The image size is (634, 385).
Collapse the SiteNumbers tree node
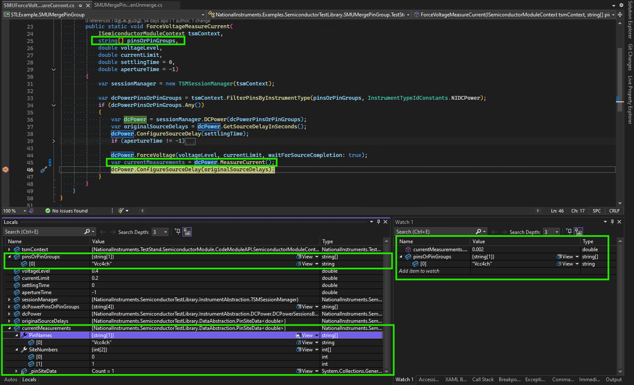[x=17, y=350]
